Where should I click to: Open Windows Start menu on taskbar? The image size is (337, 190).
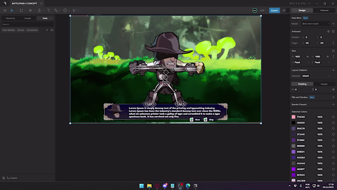click(142, 186)
